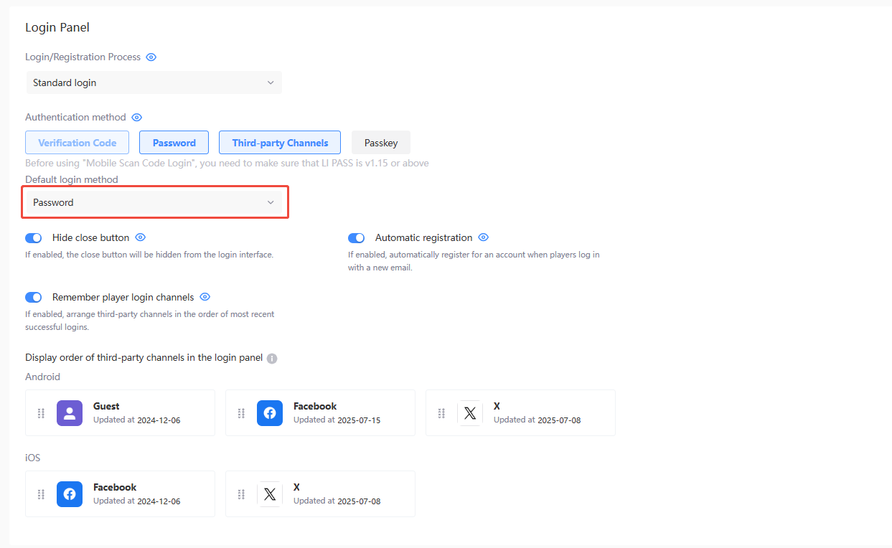Click the info icon beside display order heading

point(271,357)
